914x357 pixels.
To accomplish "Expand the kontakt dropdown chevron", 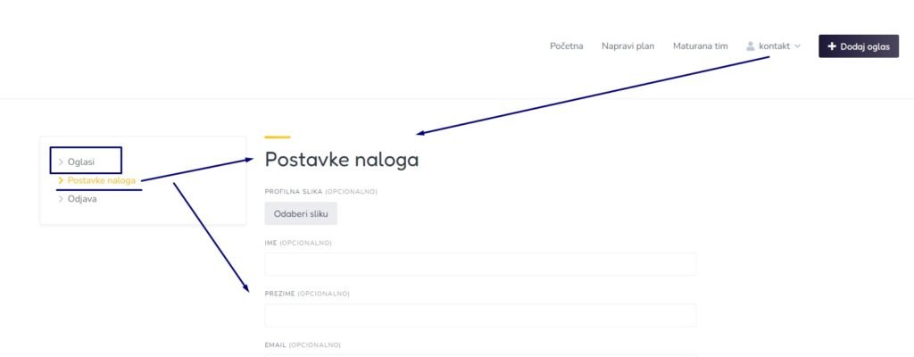I will 797,46.
